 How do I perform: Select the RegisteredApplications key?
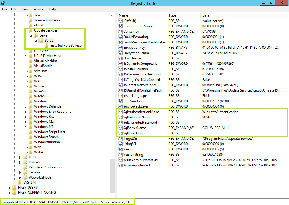pos(46,167)
